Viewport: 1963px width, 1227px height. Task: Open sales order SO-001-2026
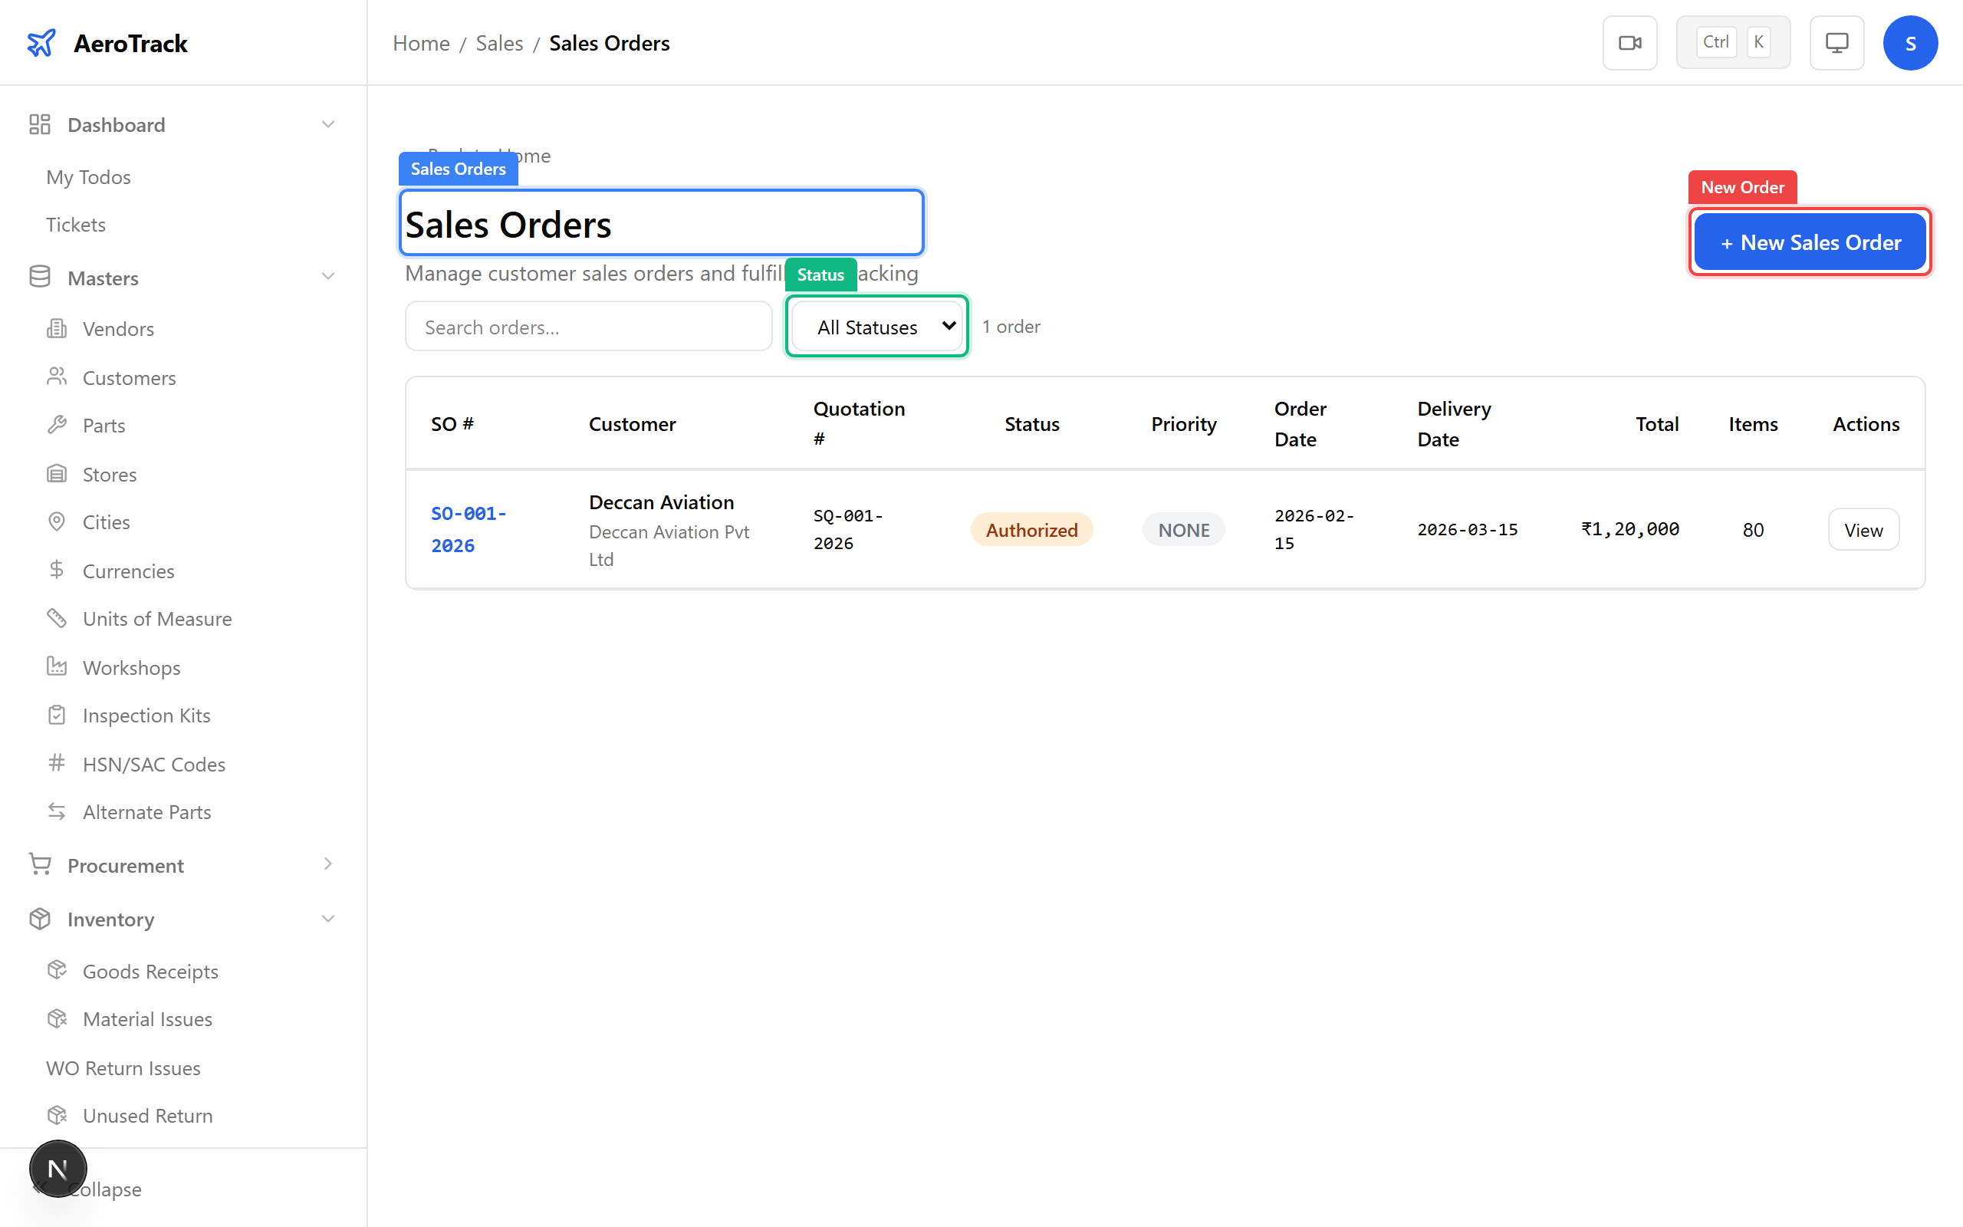point(469,529)
